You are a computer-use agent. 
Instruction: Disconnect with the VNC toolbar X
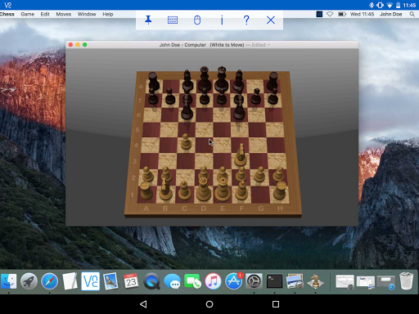click(271, 20)
